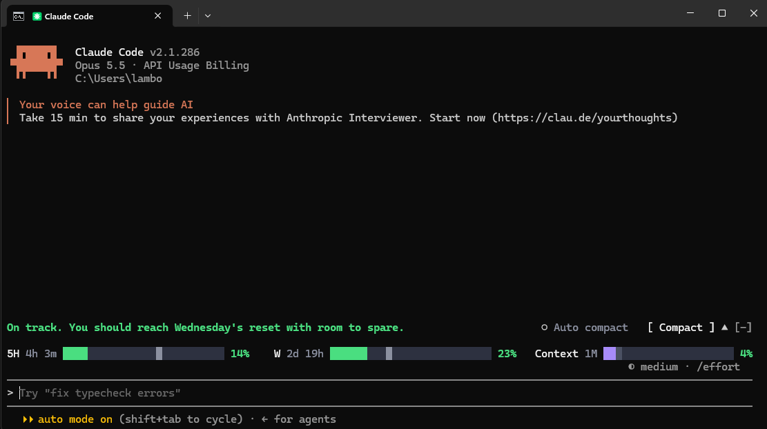This screenshot has width=767, height=429.
Task: Click the up triangle next to Compact
Action: click(724, 328)
